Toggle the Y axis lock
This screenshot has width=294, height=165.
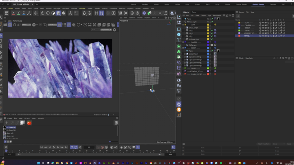[18, 13]
